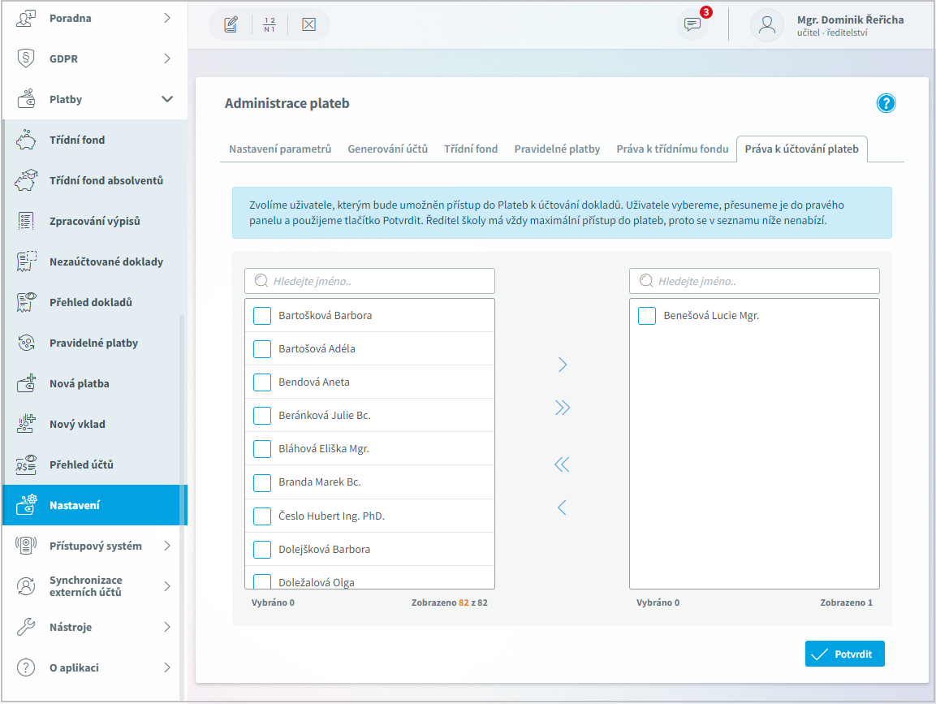Expand the Nástroje menu chevron

coord(167,627)
